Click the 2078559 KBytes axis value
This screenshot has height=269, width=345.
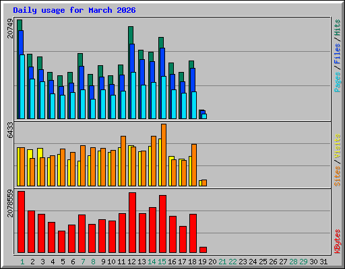coord(10,203)
